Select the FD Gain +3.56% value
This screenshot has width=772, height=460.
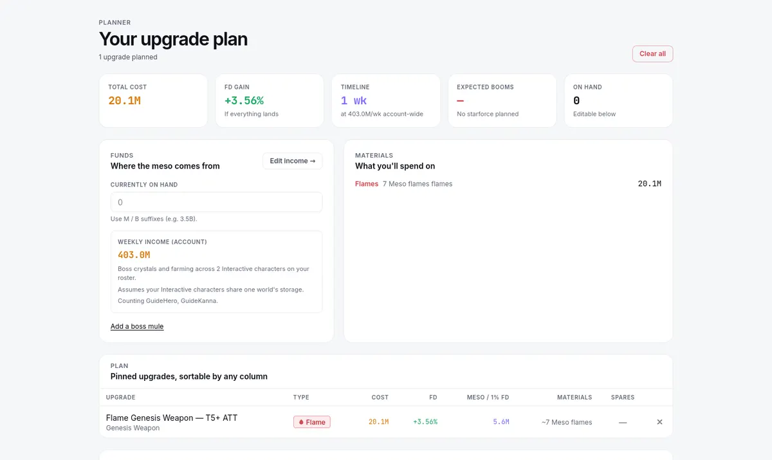pyautogui.click(x=244, y=100)
